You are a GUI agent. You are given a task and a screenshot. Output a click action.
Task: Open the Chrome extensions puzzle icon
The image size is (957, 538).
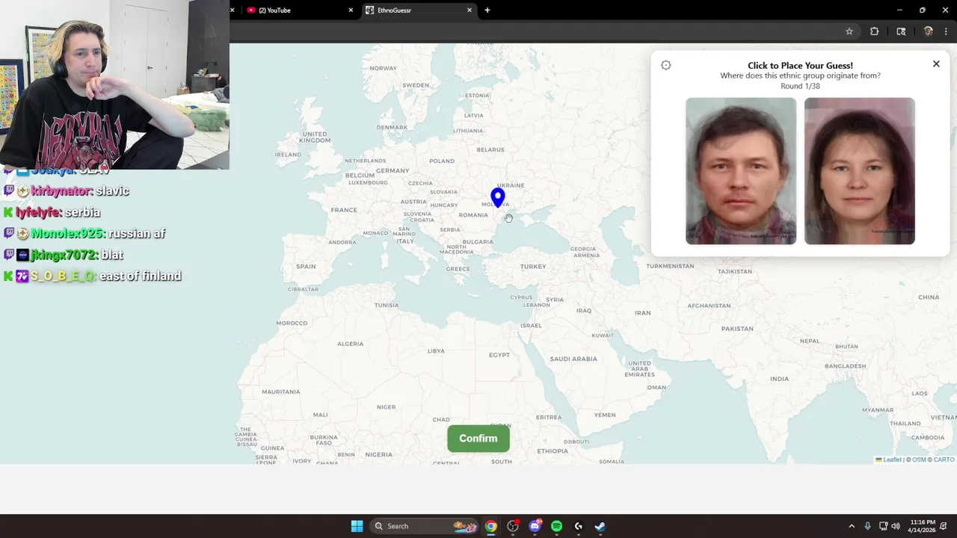tap(874, 31)
